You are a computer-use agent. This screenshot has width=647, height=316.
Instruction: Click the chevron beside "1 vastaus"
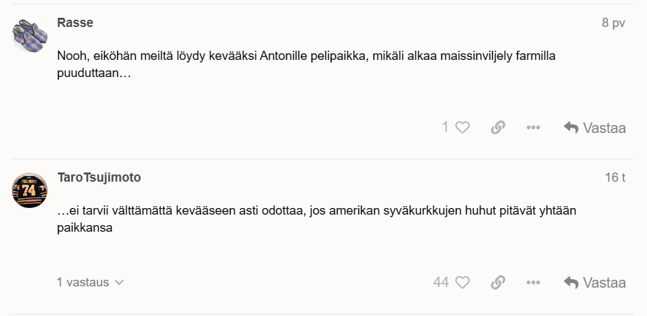tap(119, 282)
